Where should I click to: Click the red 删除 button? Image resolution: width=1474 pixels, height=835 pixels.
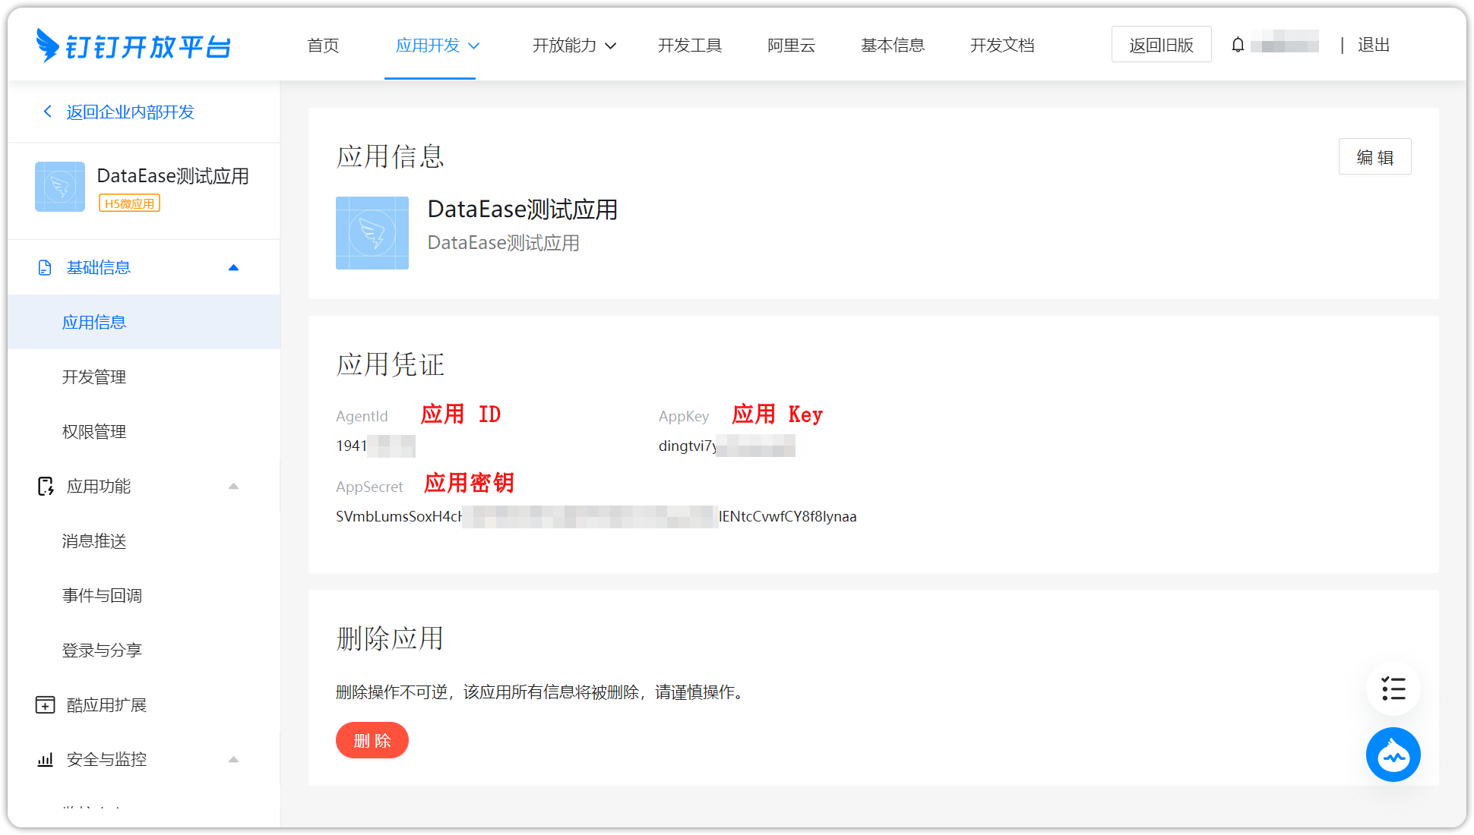(372, 740)
